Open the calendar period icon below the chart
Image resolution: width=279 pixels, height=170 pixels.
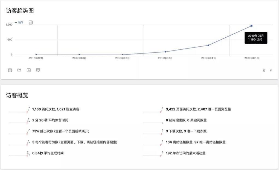(10, 70)
